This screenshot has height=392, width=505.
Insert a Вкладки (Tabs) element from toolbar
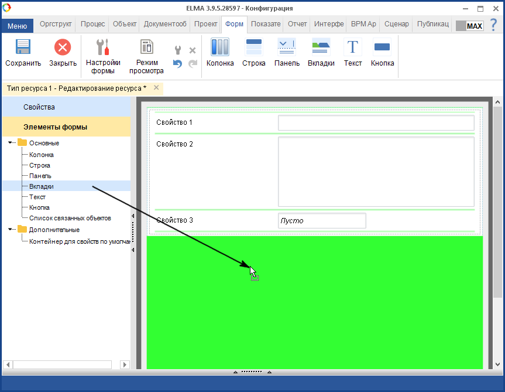point(321,48)
